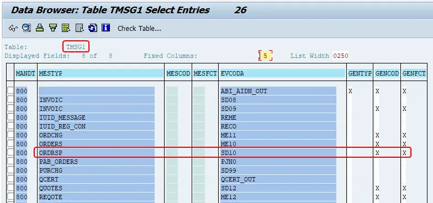This screenshot has width=433, height=203.
Task: Click the PJN0 event code cell
Action: pos(278,162)
